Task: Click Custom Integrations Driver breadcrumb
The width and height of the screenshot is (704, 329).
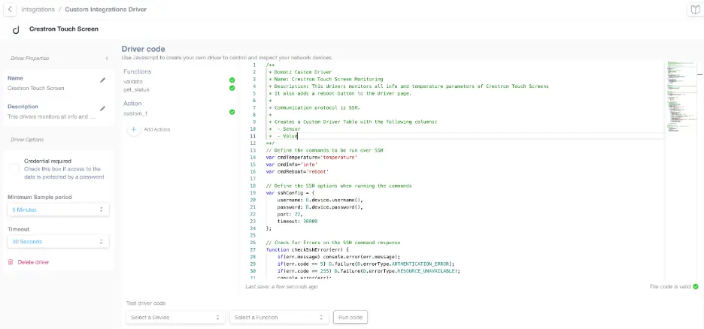Action: tap(105, 10)
